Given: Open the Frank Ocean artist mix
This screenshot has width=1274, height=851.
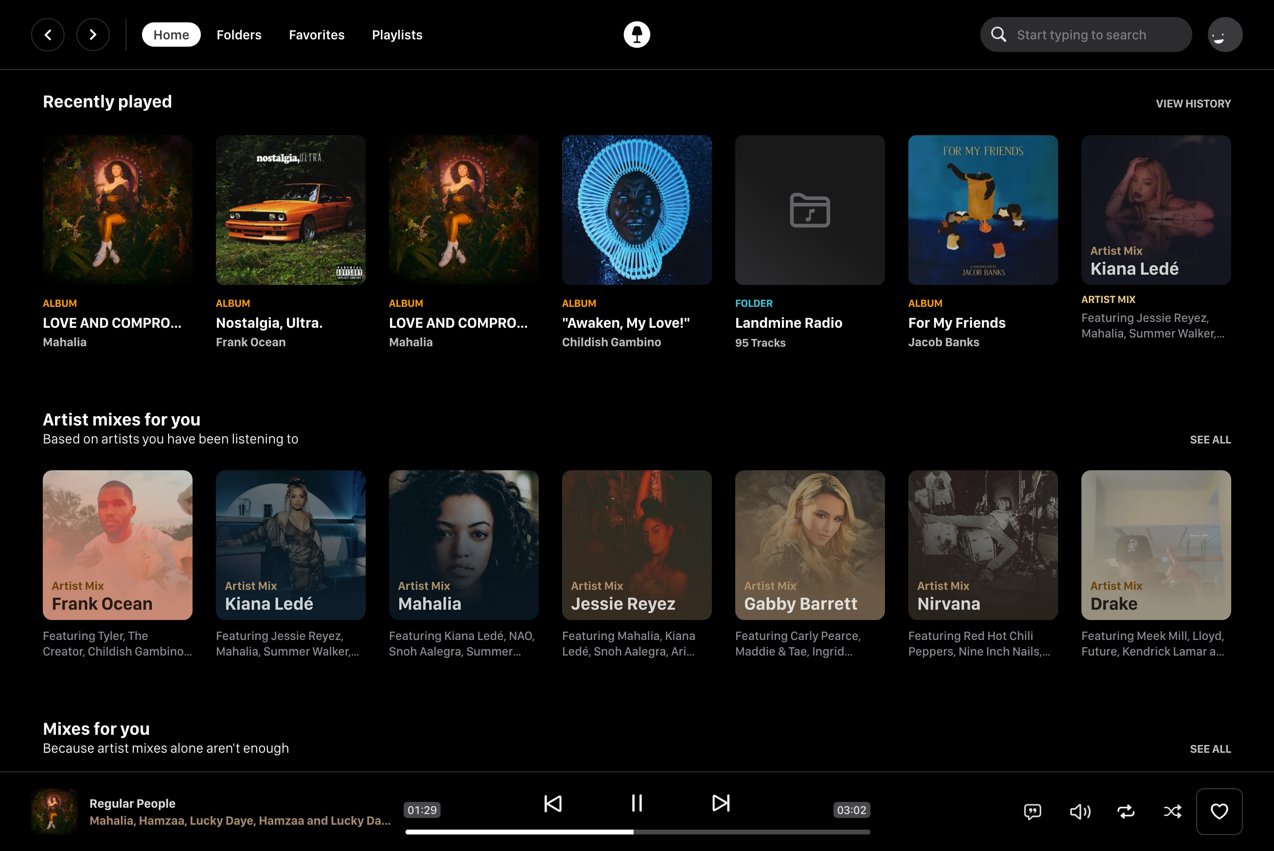Looking at the screenshot, I should [x=117, y=545].
